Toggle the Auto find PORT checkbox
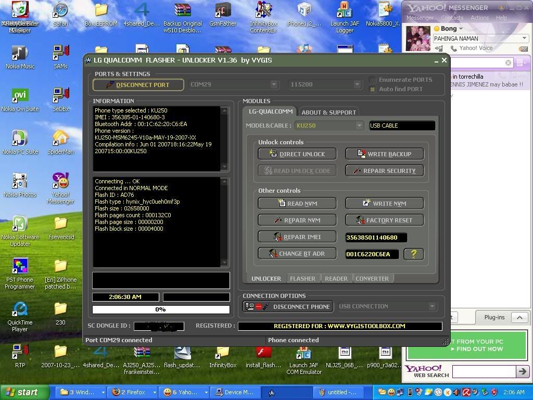This screenshot has height=400, width=533. pyautogui.click(x=373, y=89)
